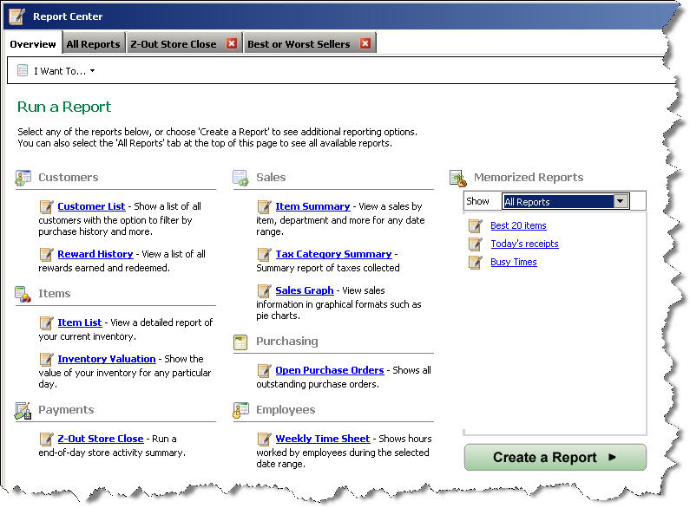Open Today's receipts memorized report
This screenshot has width=690, height=508.
[x=524, y=244]
